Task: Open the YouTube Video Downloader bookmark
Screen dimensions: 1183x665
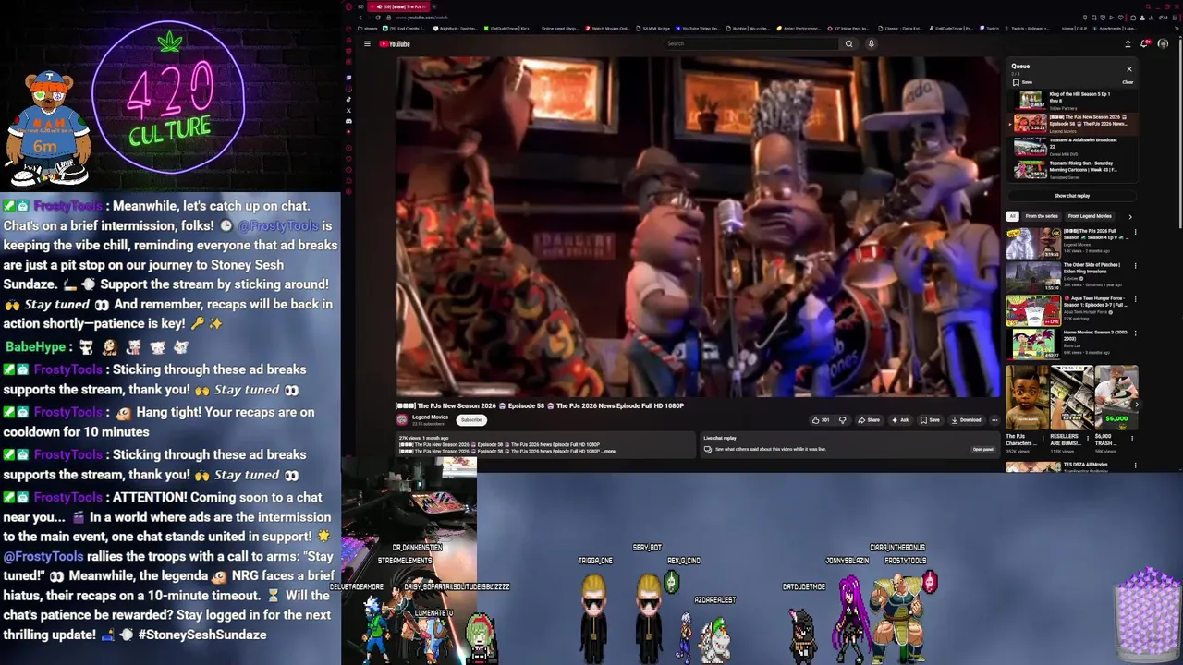Action: [698, 29]
